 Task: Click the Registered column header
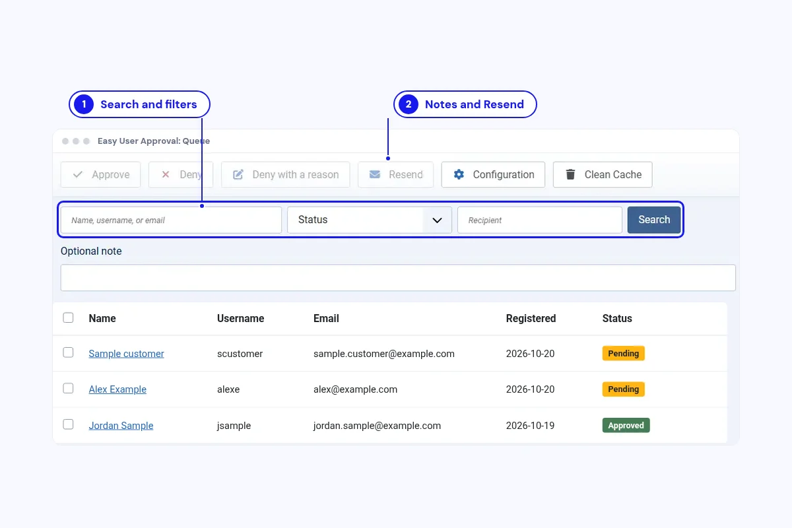pyautogui.click(x=531, y=318)
